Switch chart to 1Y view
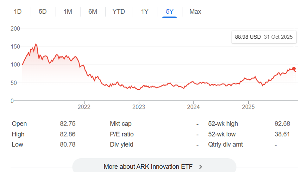 click(145, 12)
